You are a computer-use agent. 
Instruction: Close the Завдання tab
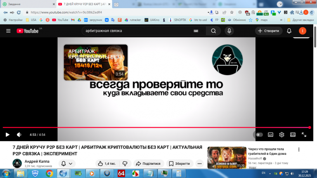pyautogui.click(x=54, y=4)
